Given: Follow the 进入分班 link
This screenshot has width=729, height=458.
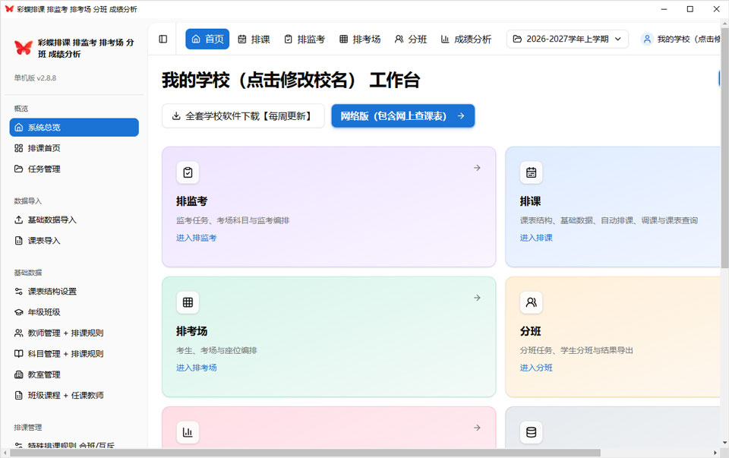Looking at the screenshot, I should 536,368.
